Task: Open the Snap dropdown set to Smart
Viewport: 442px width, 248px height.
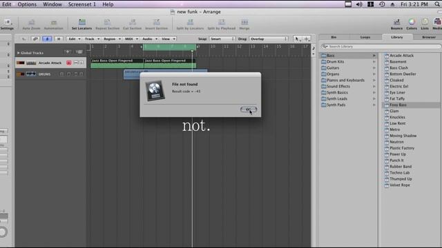Action: pos(222,39)
